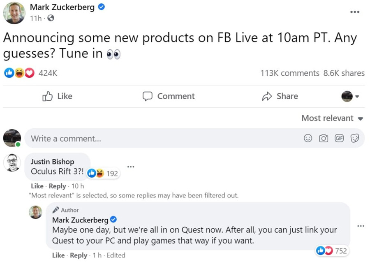Like the post using the Like button
This screenshot has height=262, width=370.
tap(57, 96)
